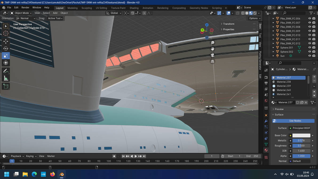Add a material slot with plus button

(314, 77)
